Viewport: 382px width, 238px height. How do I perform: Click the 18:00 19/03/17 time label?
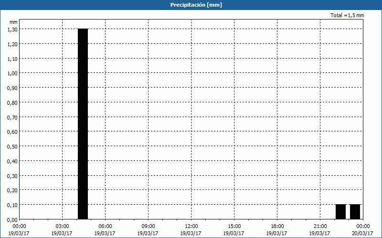(277, 230)
